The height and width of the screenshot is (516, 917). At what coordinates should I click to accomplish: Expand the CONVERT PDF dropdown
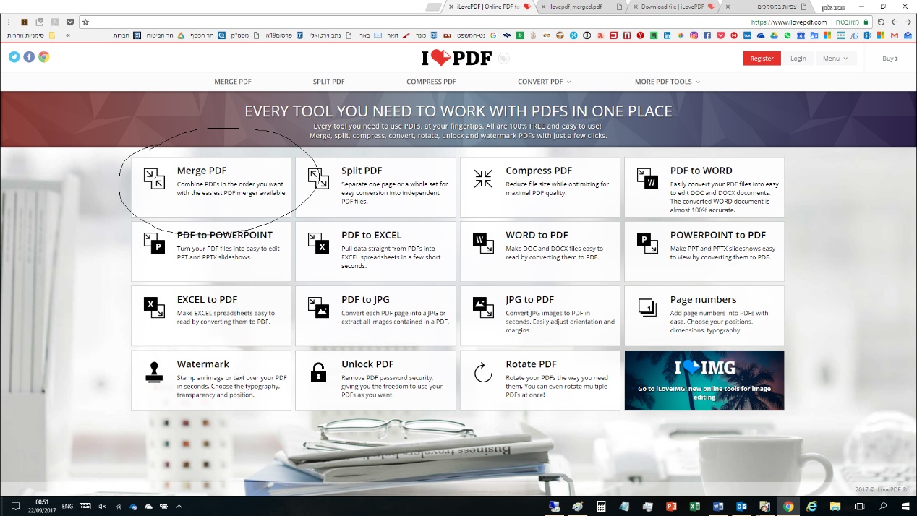click(x=544, y=82)
